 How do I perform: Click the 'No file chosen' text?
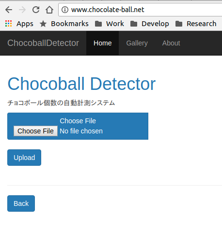tap(81, 131)
